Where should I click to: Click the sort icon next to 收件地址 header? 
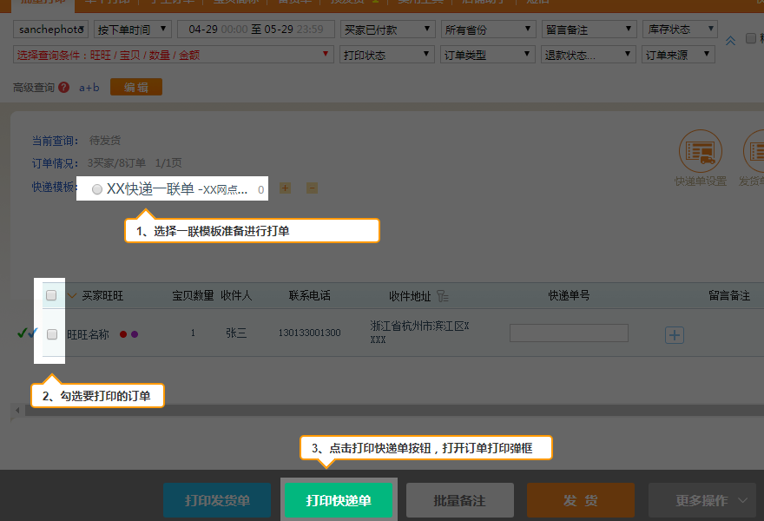pyautogui.click(x=443, y=296)
